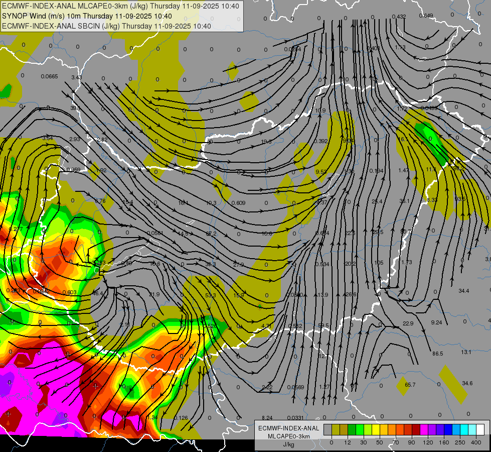Click the 'J/kg' unit label in the legend
The width and height of the screenshot is (491, 452).
(x=289, y=444)
